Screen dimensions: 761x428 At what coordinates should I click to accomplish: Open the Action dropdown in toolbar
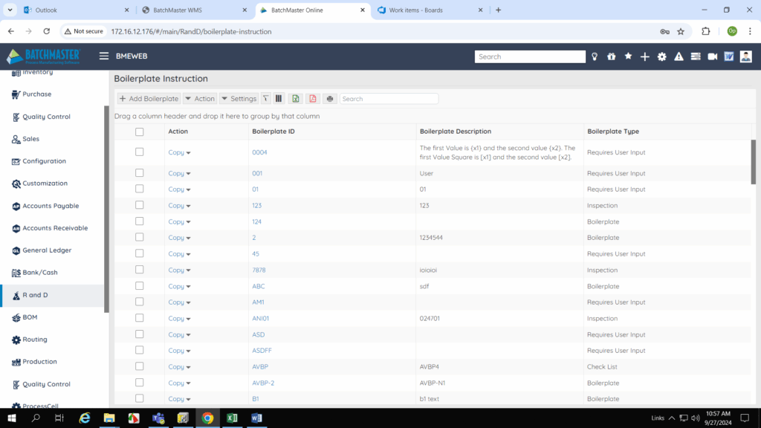click(x=200, y=99)
